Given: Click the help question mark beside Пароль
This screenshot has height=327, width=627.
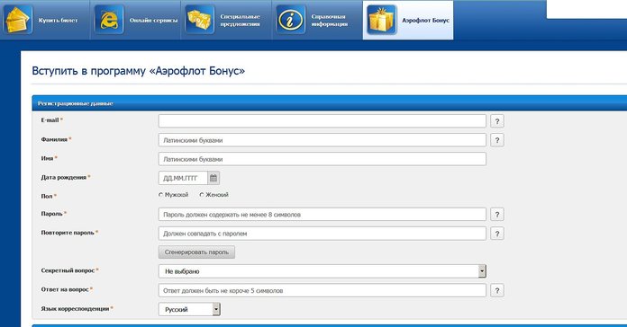Looking at the screenshot, I should (x=497, y=215).
